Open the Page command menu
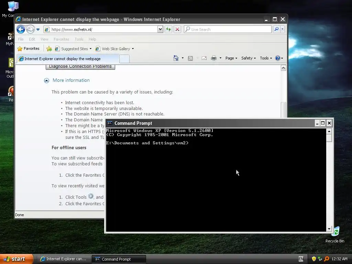 (231, 58)
